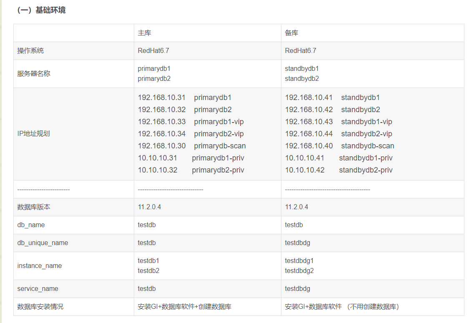Viewport: 469px width, 323px height.
Task: Click the primarydb1-priv address line
Action: (x=191, y=158)
